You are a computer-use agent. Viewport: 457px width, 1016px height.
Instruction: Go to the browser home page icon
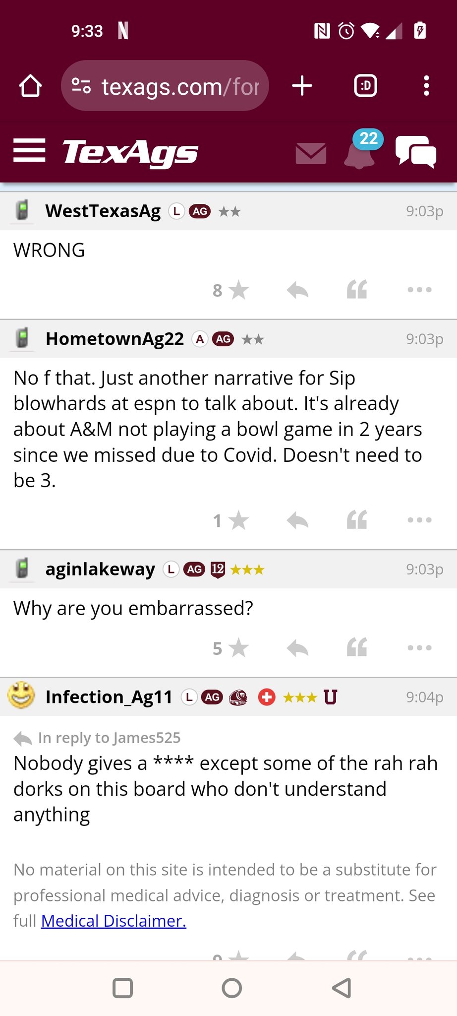click(30, 86)
